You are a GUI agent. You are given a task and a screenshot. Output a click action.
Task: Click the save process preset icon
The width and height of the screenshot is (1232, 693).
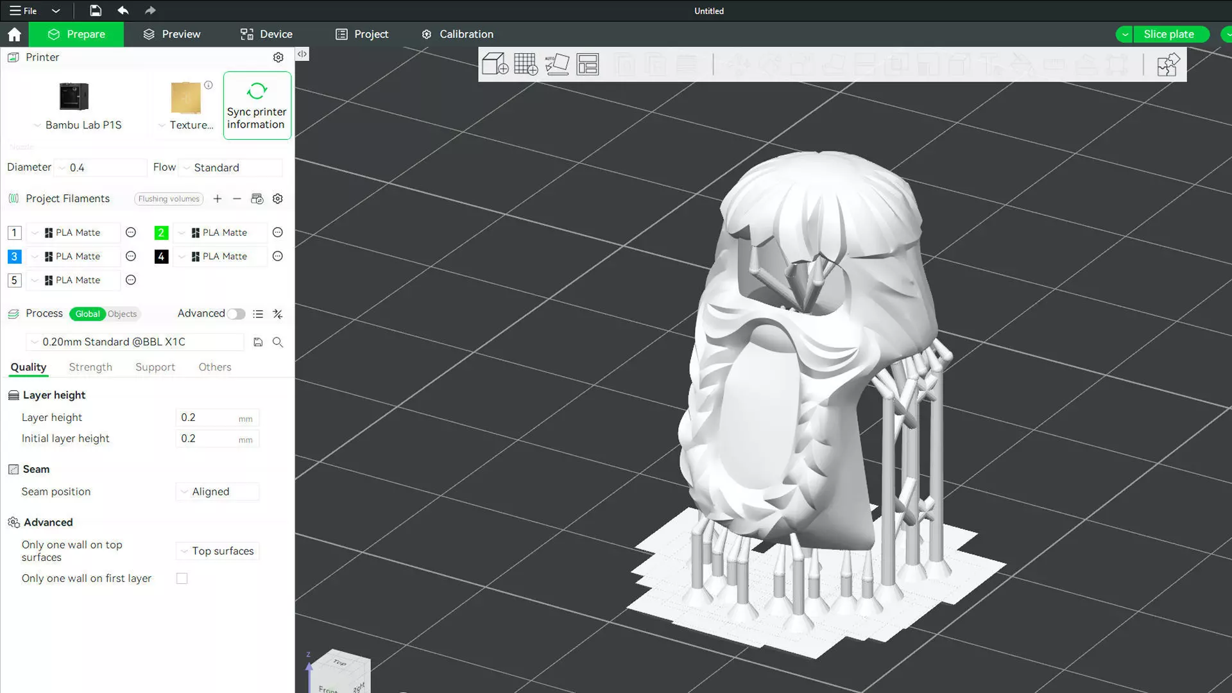click(258, 342)
